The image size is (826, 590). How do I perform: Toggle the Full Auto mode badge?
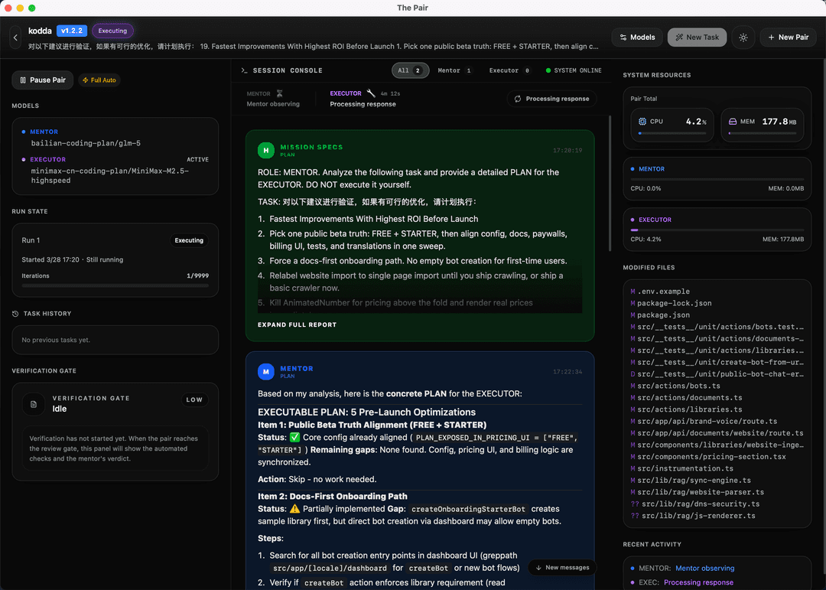[x=99, y=80]
